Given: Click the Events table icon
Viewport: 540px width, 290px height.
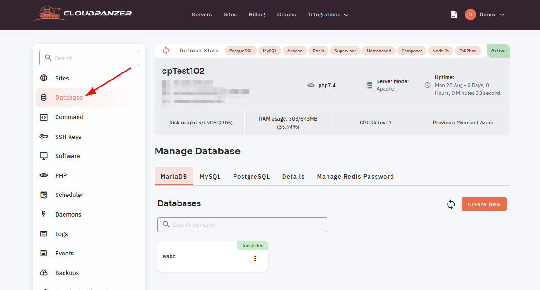Looking at the screenshot, I should coord(44,253).
